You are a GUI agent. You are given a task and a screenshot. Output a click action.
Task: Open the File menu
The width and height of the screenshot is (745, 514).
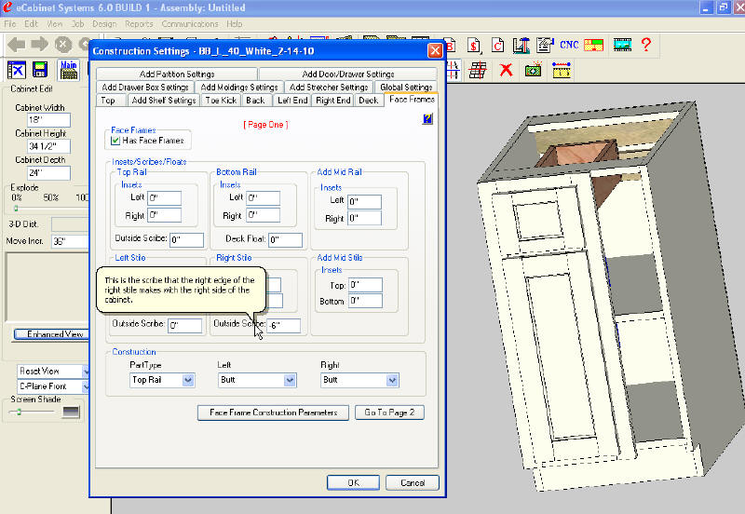click(10, 24)
